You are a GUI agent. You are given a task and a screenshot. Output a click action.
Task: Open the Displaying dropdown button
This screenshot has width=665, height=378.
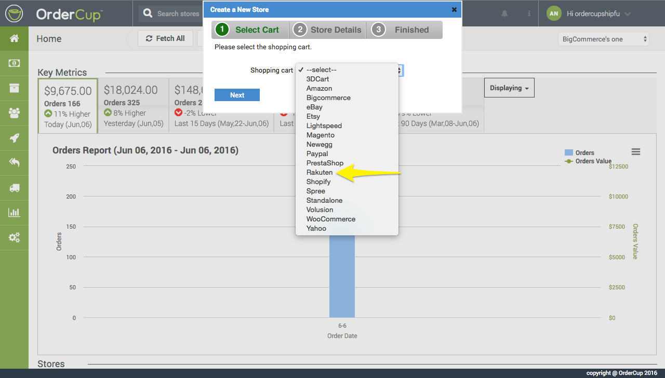[509, 88]
